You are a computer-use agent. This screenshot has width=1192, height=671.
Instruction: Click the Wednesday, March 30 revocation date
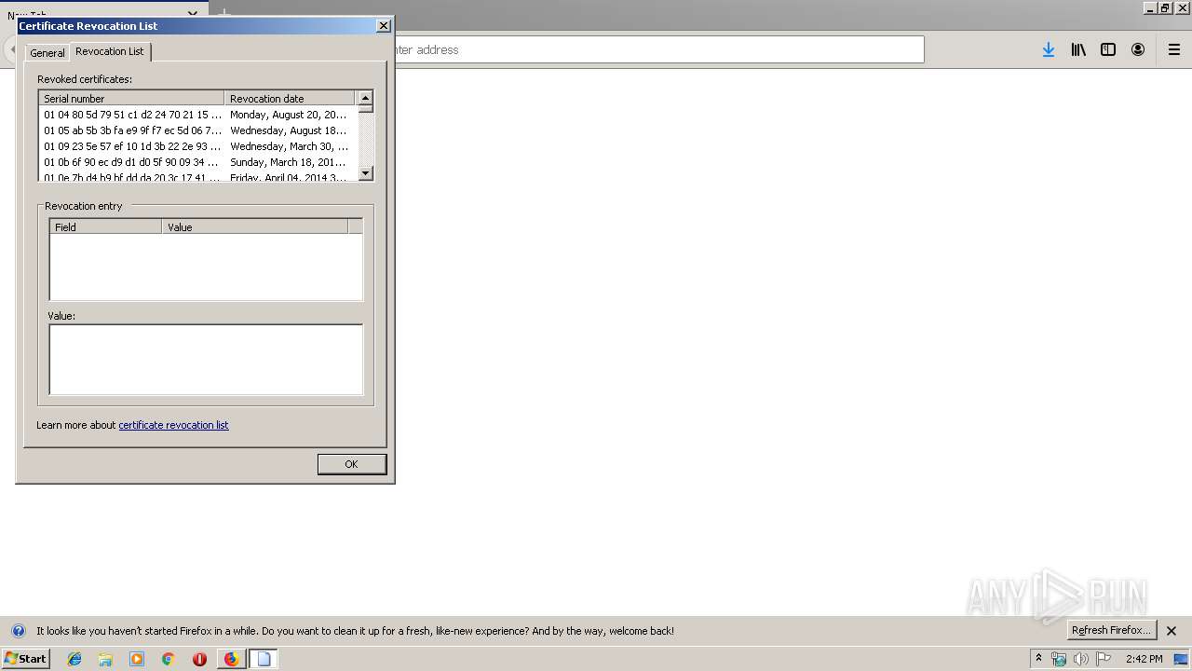pyautogui.click(x=289, y=146)
